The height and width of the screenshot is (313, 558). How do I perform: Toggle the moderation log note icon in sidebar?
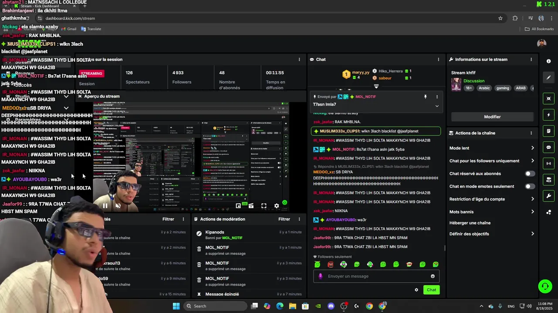(x=549, y=131)
